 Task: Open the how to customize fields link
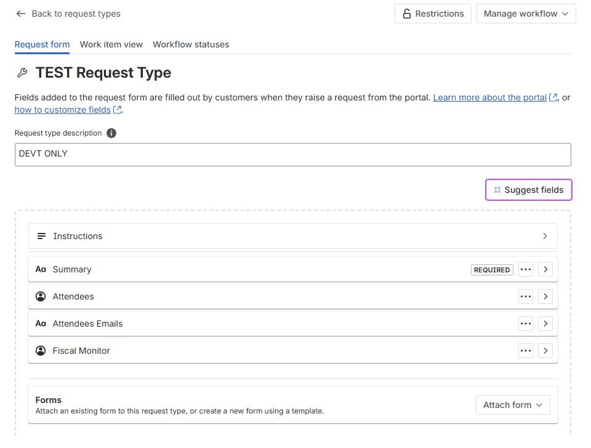63,110
